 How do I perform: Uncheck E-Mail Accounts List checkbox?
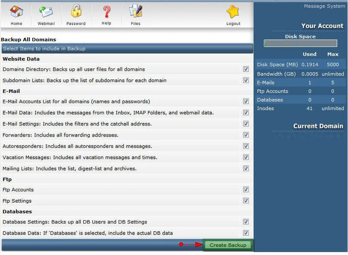246,101
